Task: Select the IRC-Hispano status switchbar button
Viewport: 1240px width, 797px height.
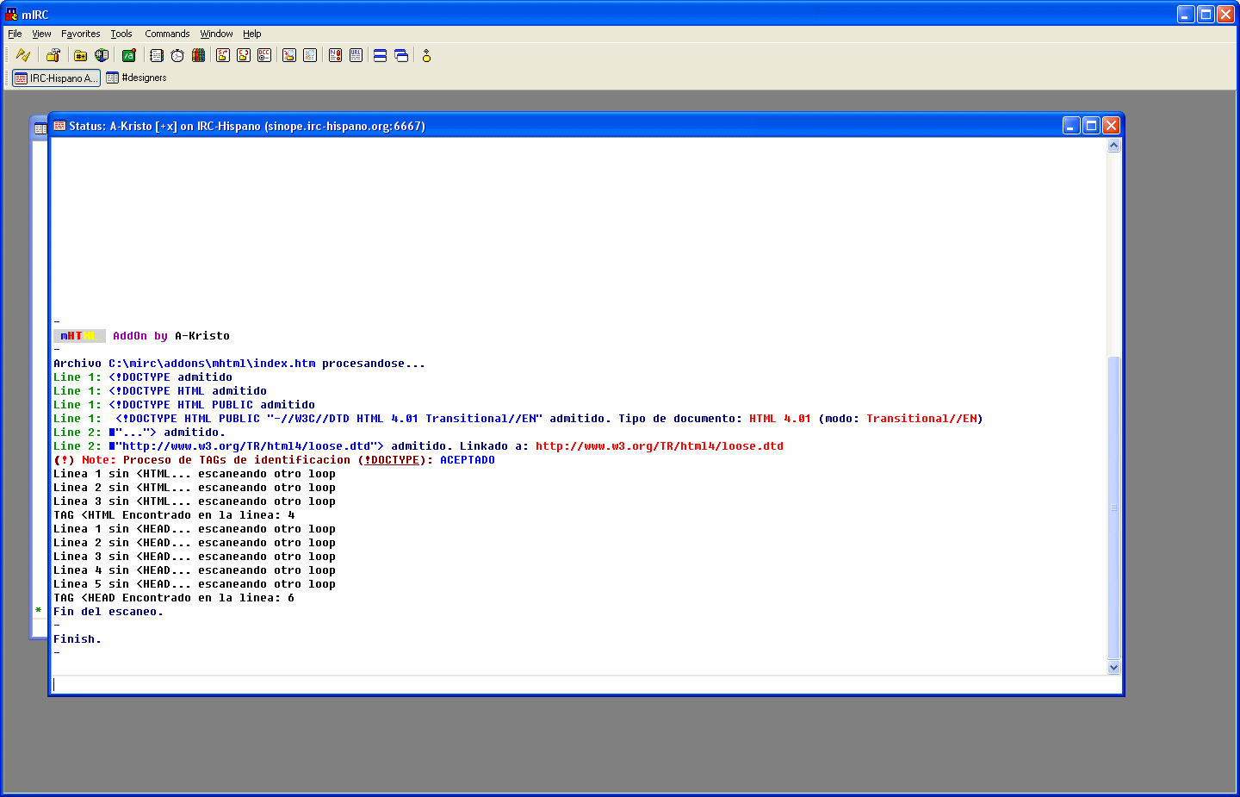Action: (56, 78)
